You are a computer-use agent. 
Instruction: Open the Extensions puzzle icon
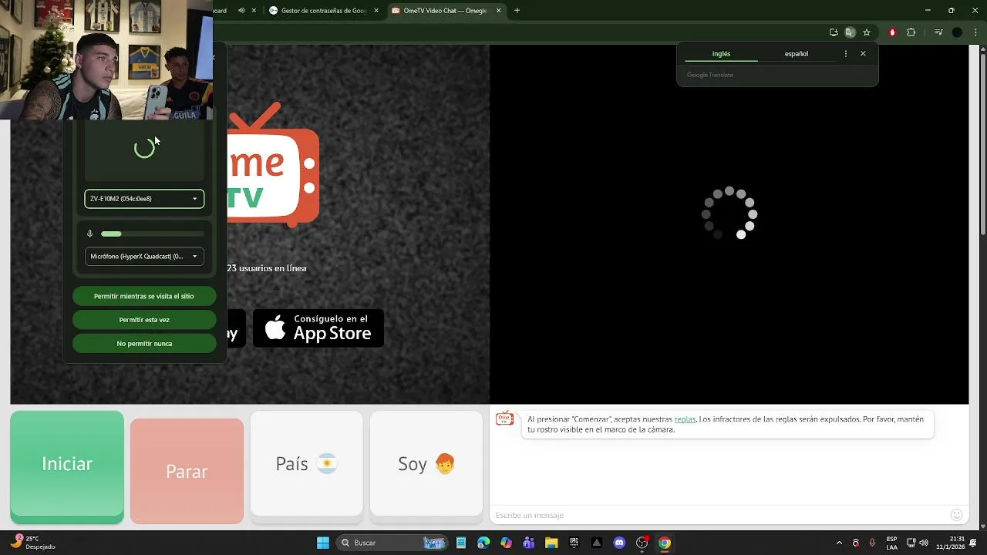point(911,32)
